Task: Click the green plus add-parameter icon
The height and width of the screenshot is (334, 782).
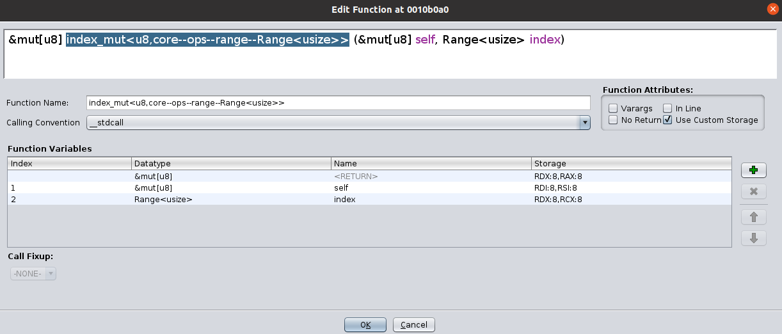Action: point(753,170)
